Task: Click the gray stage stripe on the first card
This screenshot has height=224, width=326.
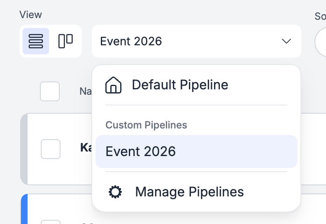Action: 24,149
